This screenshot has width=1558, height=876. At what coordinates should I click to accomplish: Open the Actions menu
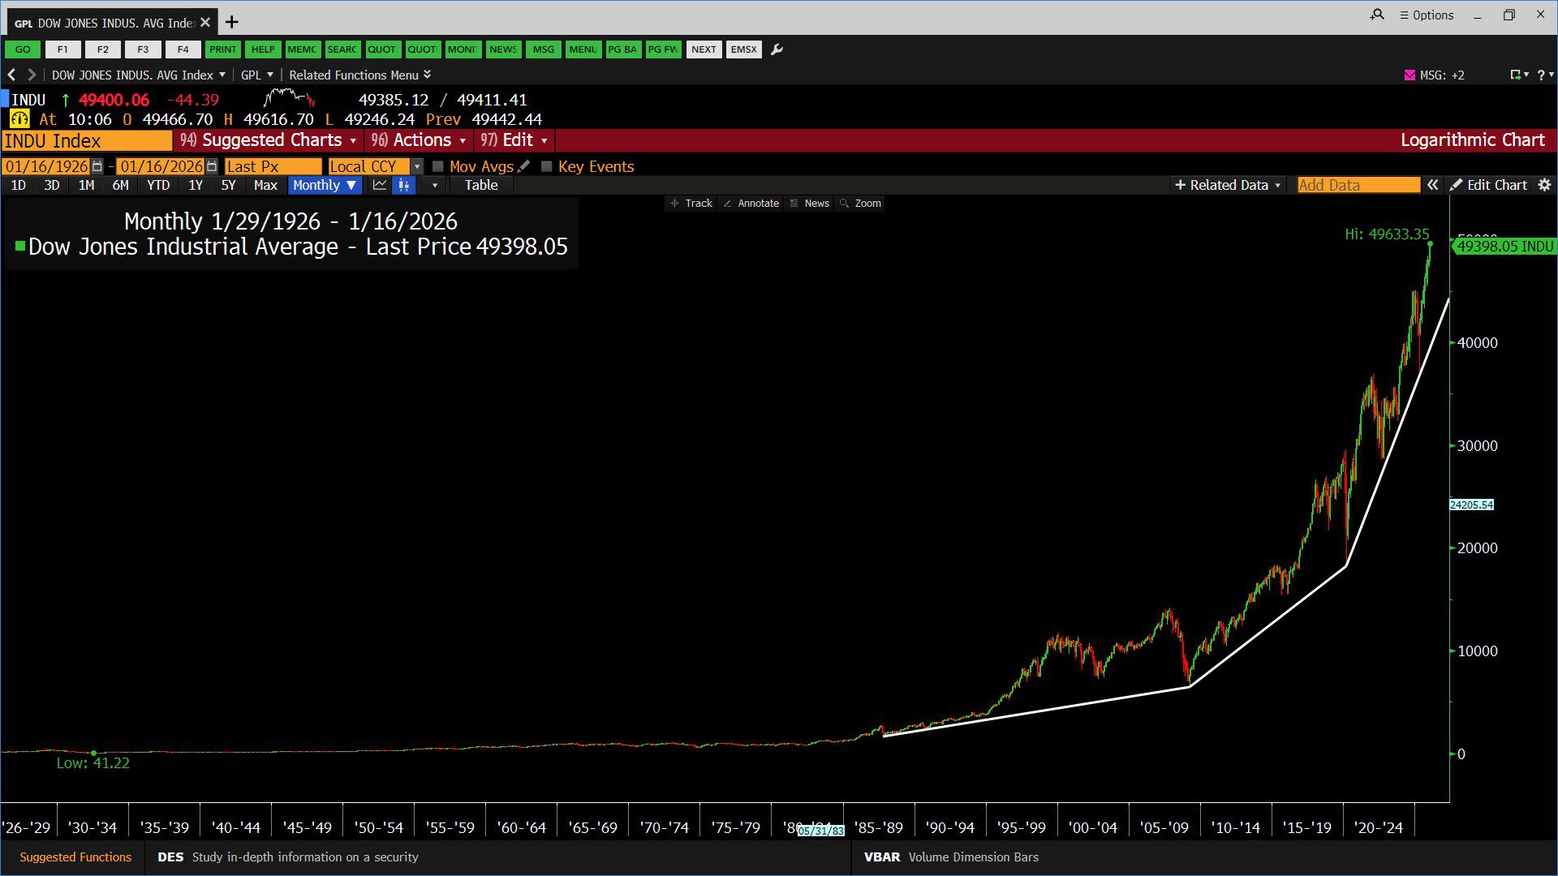419,140
